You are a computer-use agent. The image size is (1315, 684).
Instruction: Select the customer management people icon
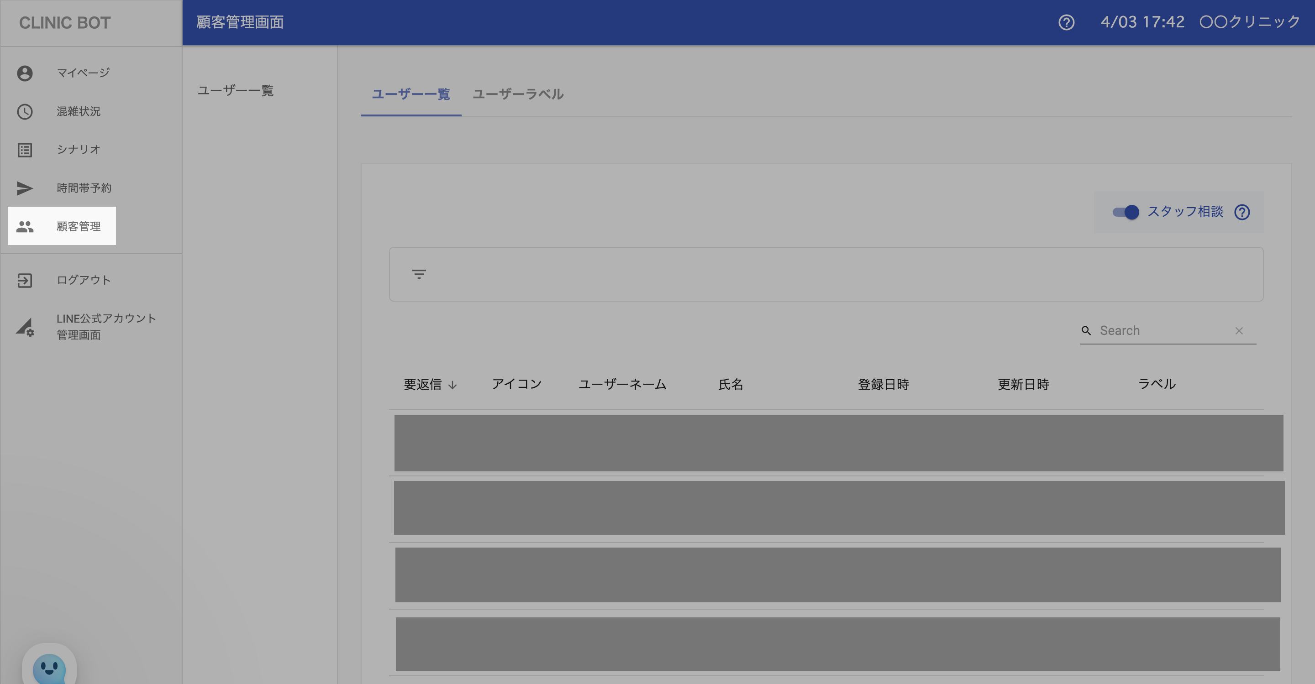[25, 226]
